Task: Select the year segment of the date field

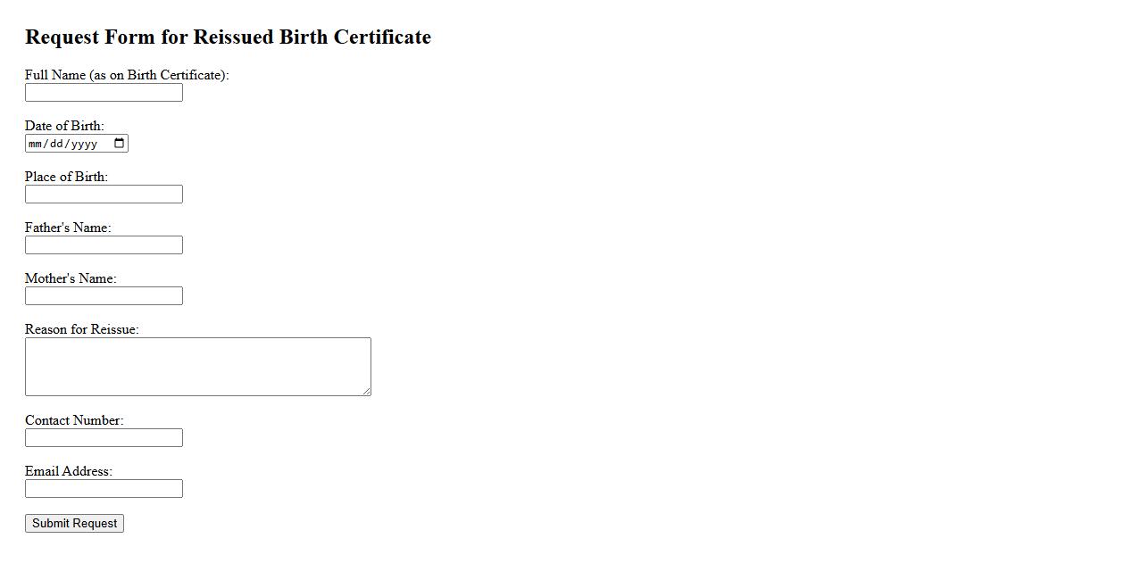Action: [x=84, y=144]
